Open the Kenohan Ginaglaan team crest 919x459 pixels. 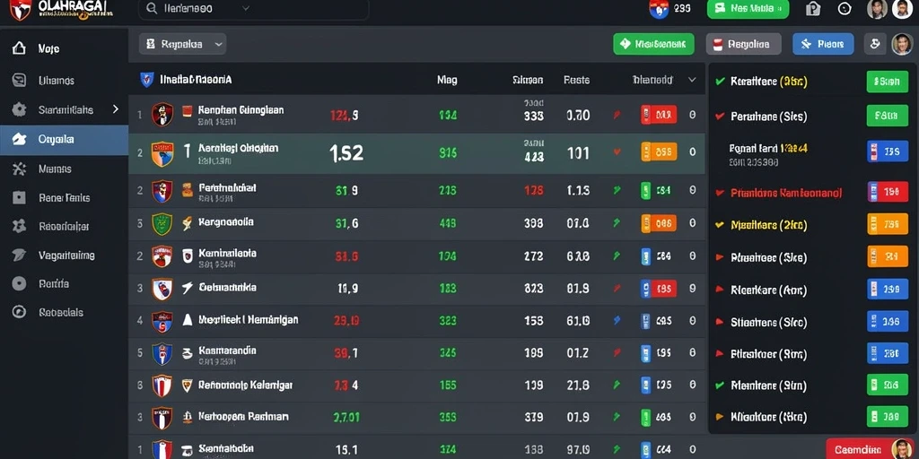(x=162, y=114)
